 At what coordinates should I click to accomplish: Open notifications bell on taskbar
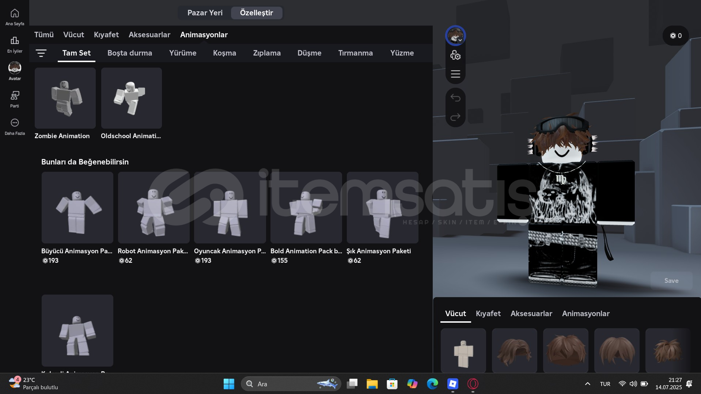coord(689,384)
